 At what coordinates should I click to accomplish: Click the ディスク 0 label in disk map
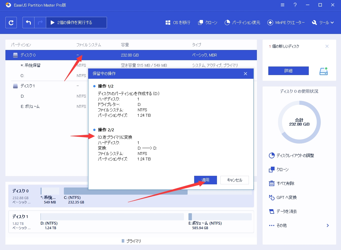coord(21,191)
